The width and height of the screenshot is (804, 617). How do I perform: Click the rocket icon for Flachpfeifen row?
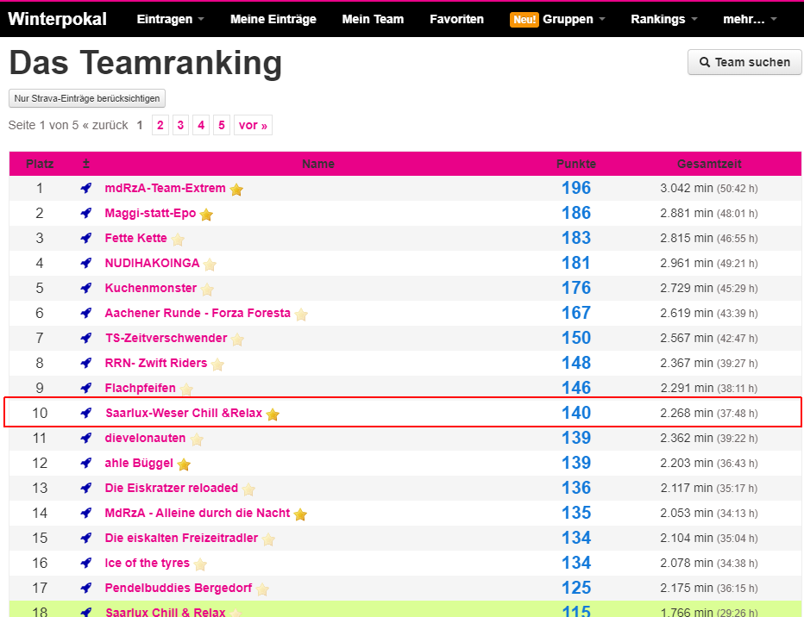pyautogui.click(x=86, y=389)
